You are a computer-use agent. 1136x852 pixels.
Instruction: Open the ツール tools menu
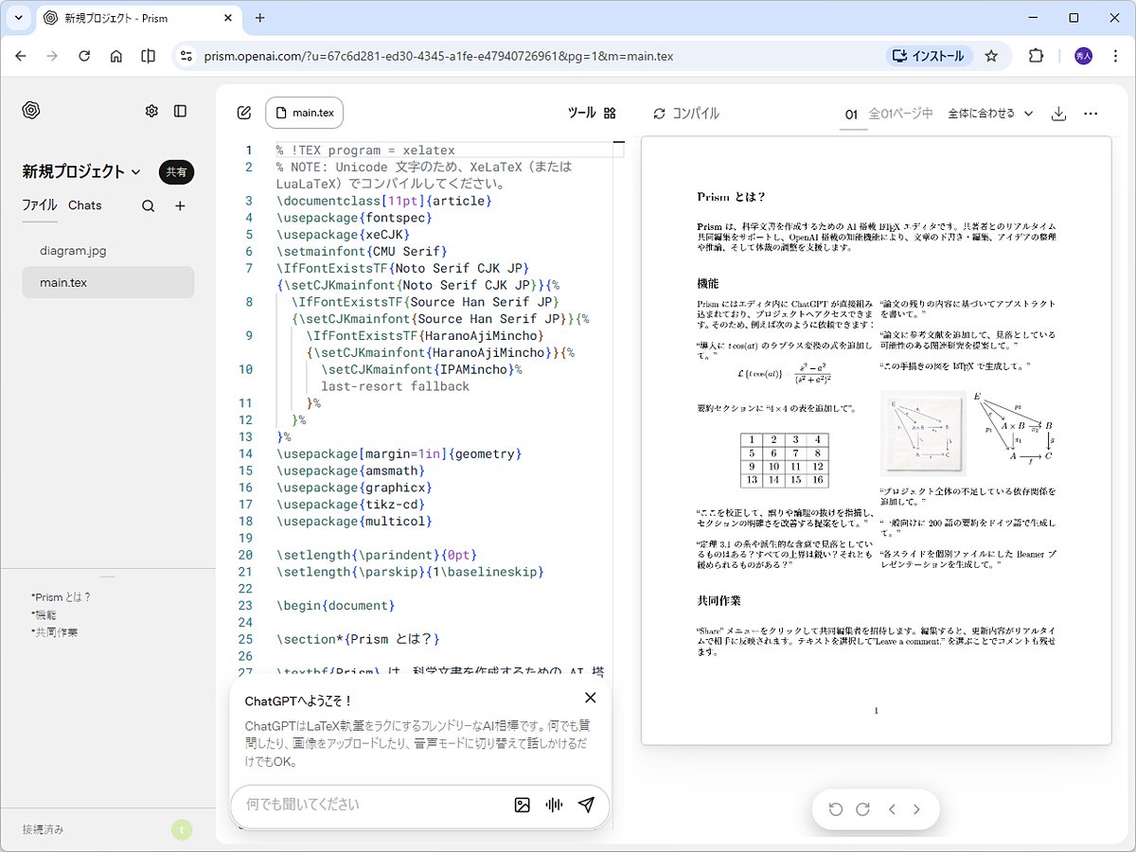click(592, 113)
